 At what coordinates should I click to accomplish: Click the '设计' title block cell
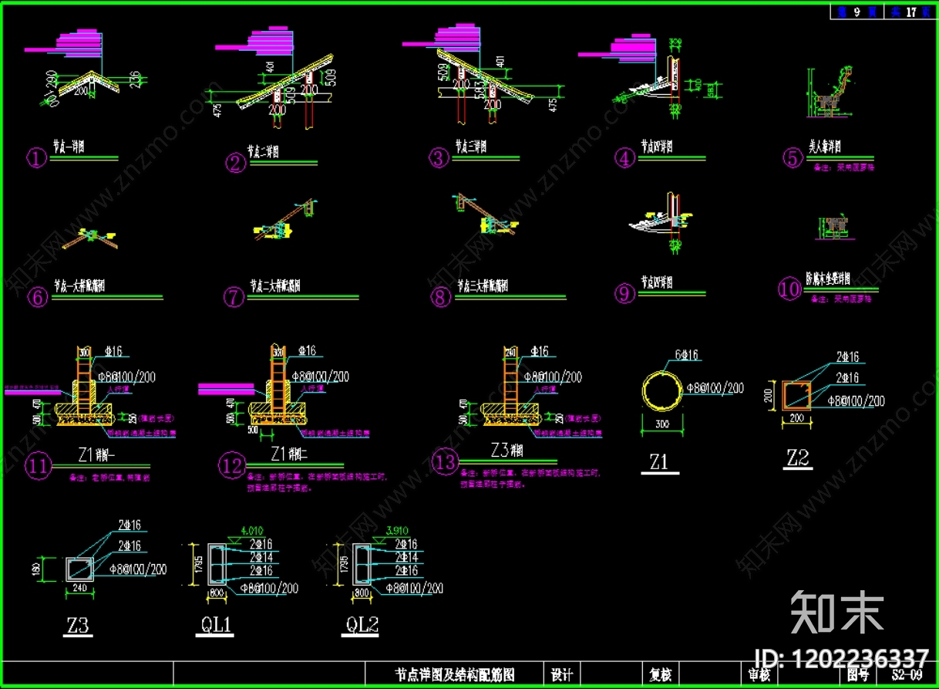click(x=561, y=675)
